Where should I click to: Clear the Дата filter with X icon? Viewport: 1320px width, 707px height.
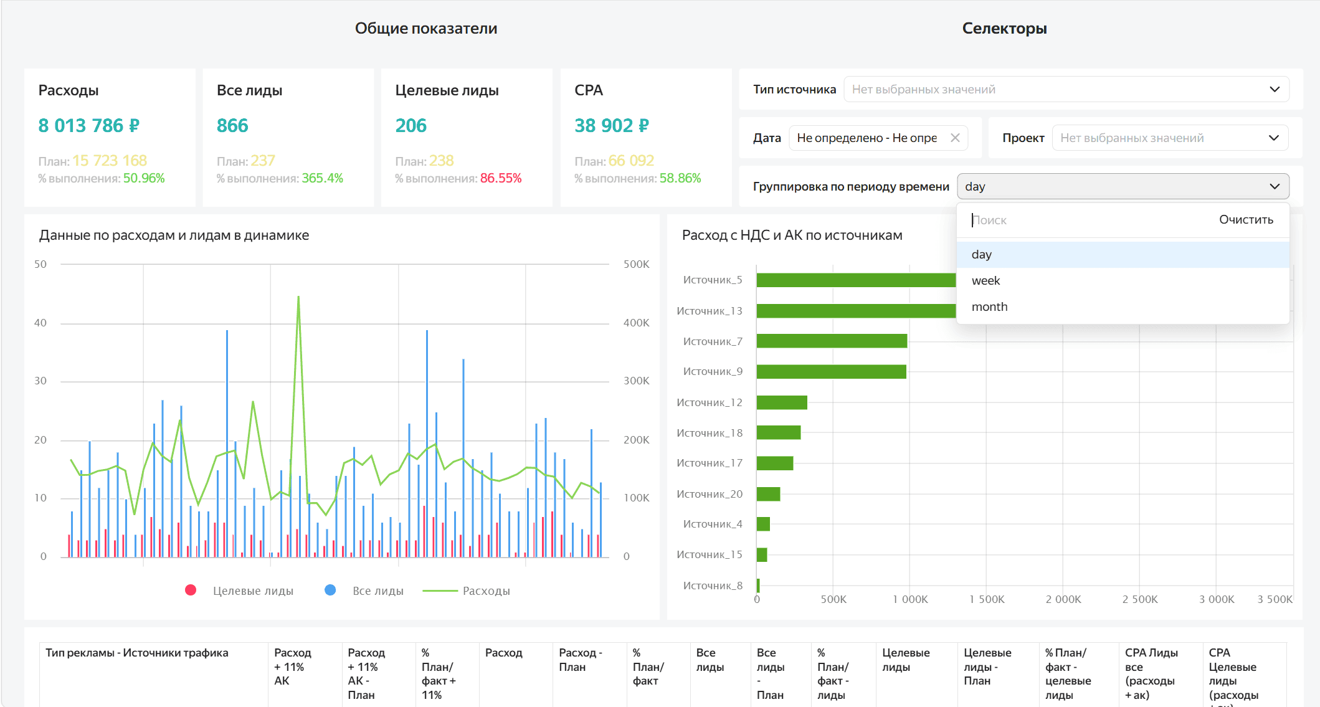[x=954, y=138]
